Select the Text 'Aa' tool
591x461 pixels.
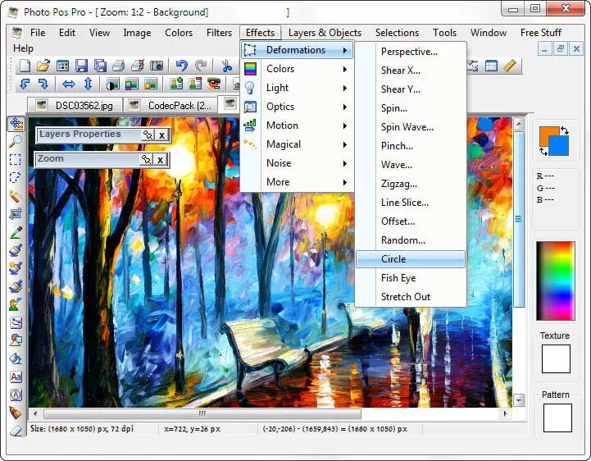coord(16,377)
